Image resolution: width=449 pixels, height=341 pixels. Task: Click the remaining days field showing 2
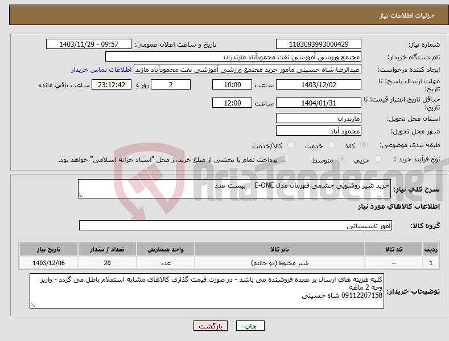[171, 84]
